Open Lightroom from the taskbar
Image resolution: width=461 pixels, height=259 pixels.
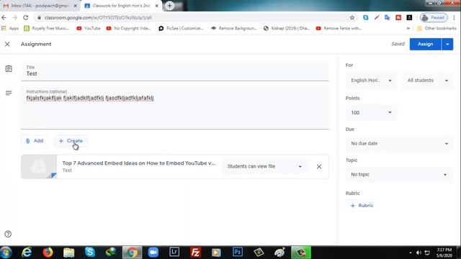click(174, 253)
